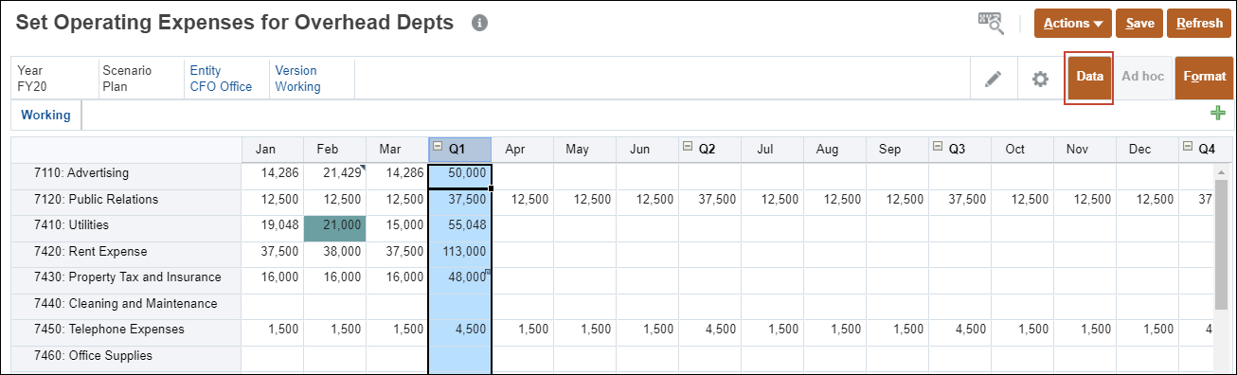
Task: Click the Utilities Mar cell 15,000
Action: [398, 227]
